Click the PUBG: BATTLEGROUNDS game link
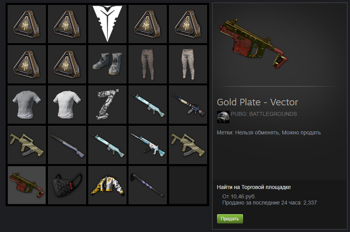Image resolution: width=350 pixels, height=232 pixels. click(264, 114)
